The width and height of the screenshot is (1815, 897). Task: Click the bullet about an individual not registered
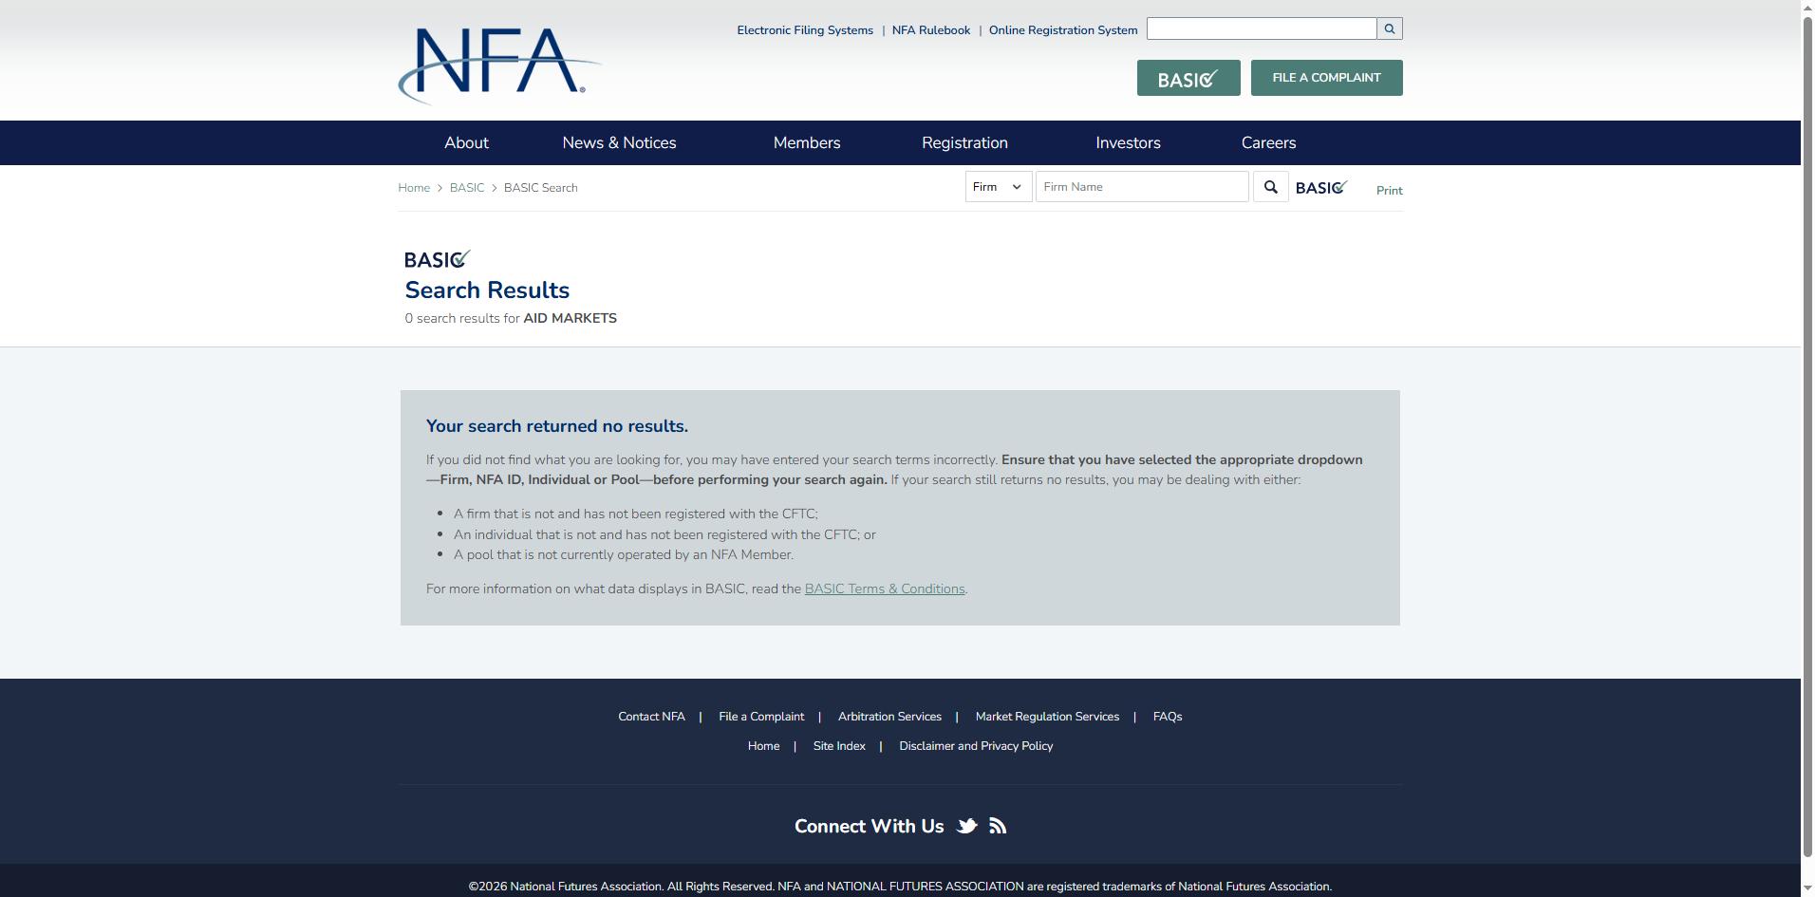(664, 535)
